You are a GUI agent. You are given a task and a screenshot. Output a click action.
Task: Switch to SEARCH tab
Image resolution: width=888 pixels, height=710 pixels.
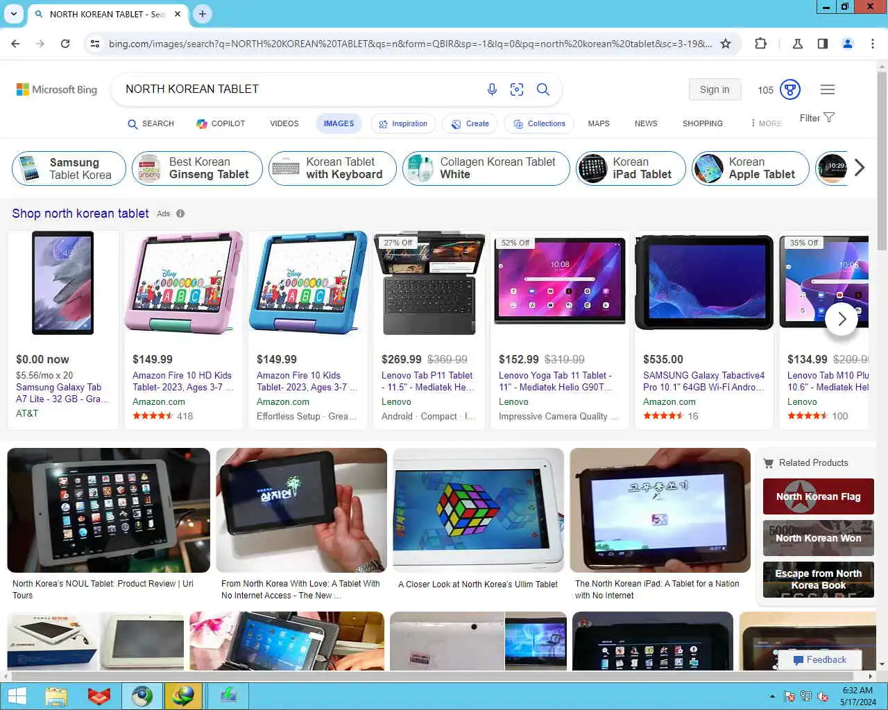[x=151, y=123]
